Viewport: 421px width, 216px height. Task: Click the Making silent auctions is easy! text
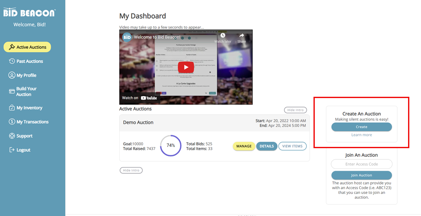361,119
